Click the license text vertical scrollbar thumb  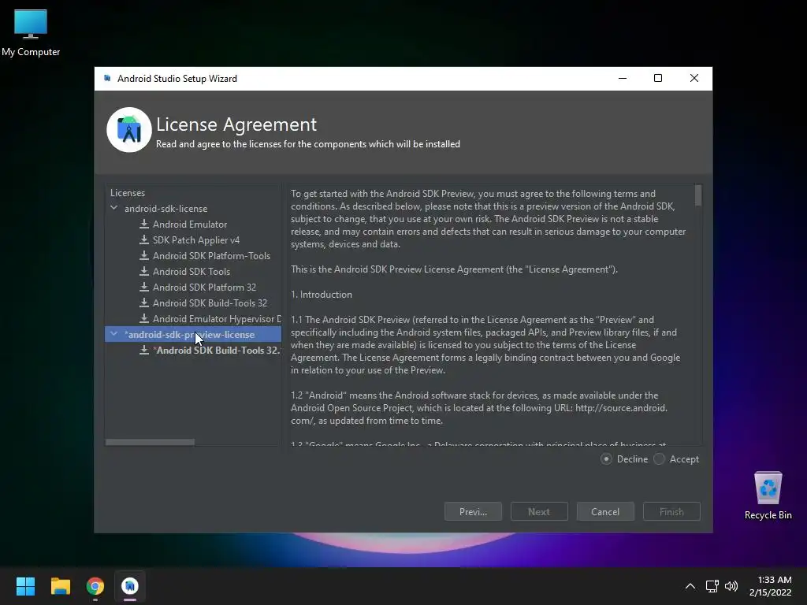click(698, 195)
